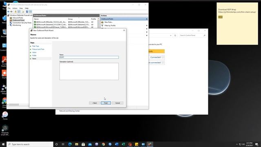
Task: Open address bar dropdown in Control Panel
Action: click(x=170, y=36)
